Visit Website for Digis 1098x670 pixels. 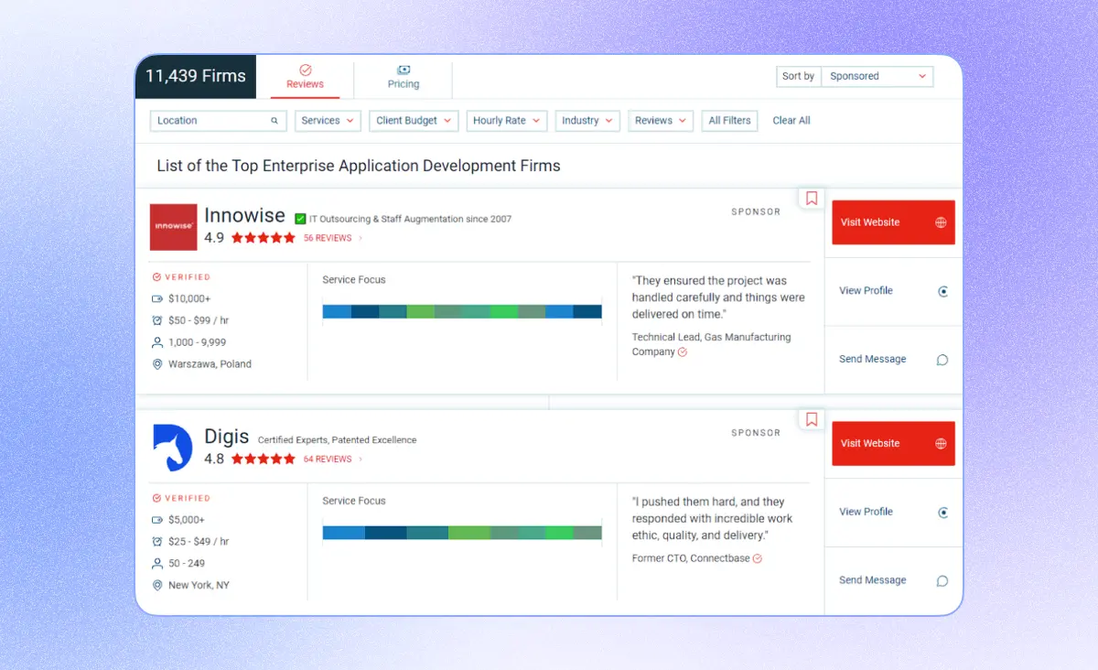(893, 443)
